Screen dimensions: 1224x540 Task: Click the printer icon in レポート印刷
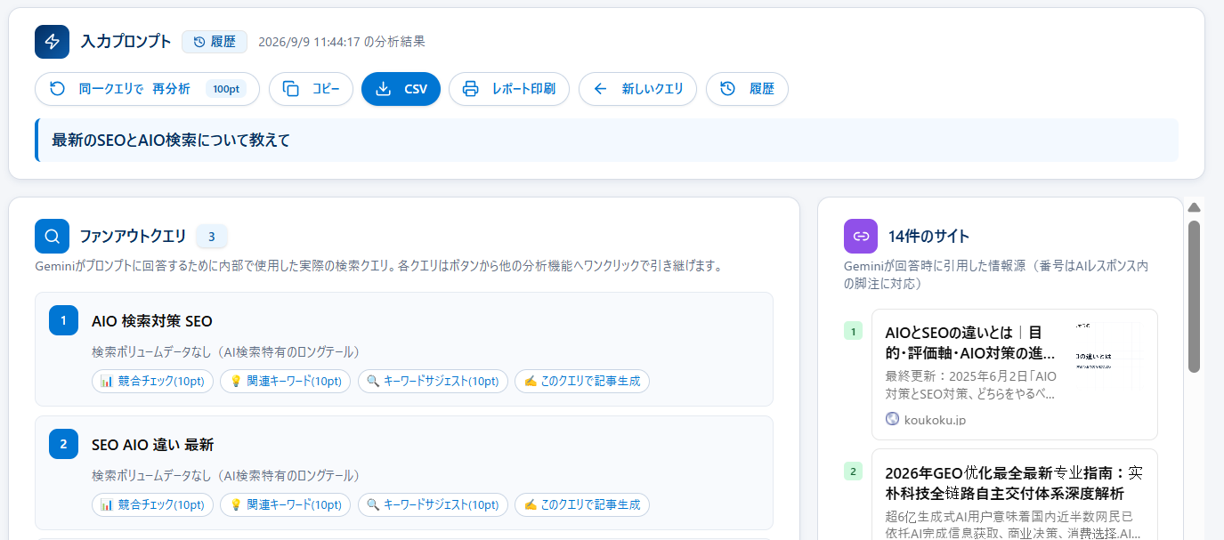[471, 89]
